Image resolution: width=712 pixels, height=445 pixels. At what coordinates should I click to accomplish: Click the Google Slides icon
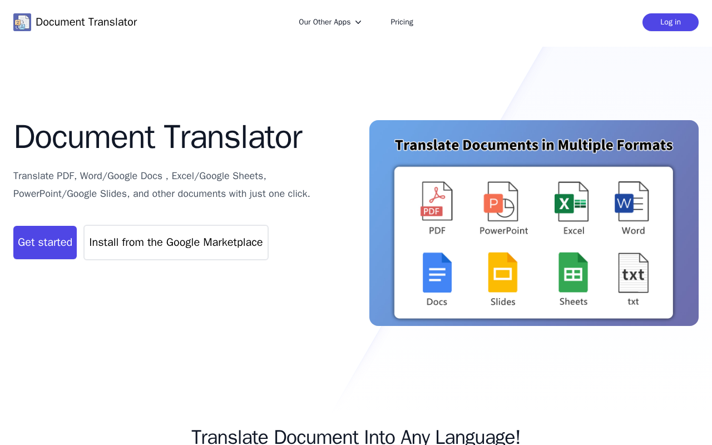503,273
